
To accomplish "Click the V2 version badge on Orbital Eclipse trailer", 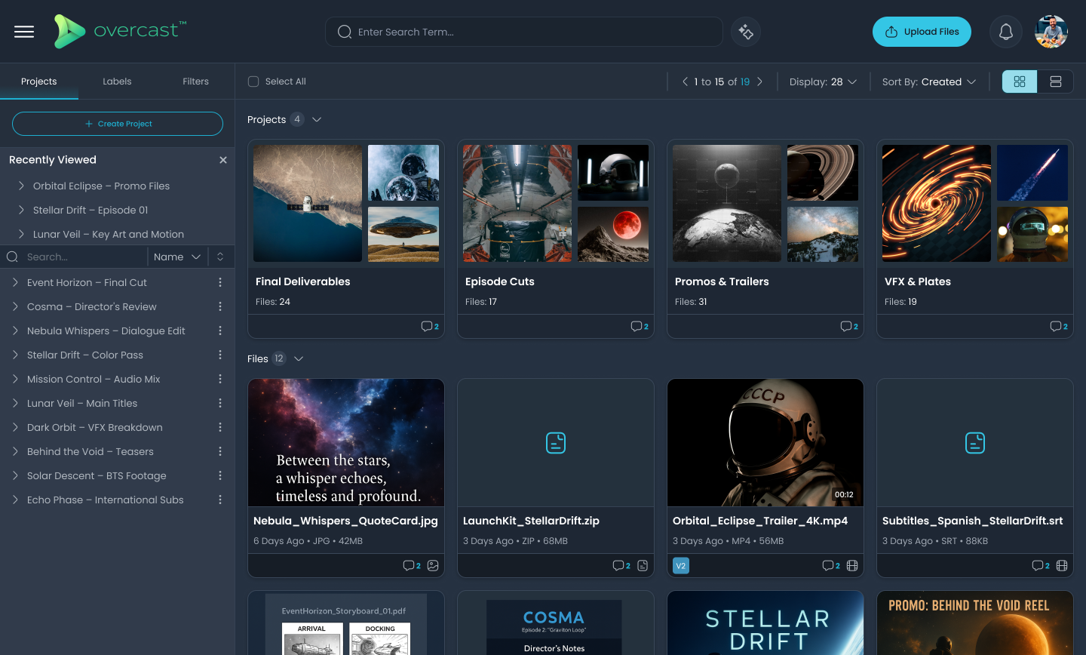I will (680, 565).
